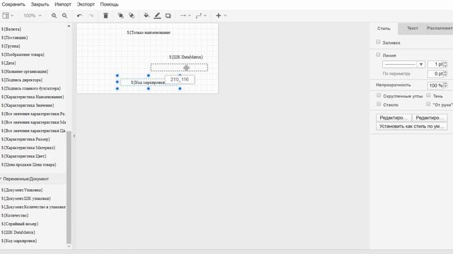
Task: Select ${Только наименование label on canvas
Action: [149, 32]
